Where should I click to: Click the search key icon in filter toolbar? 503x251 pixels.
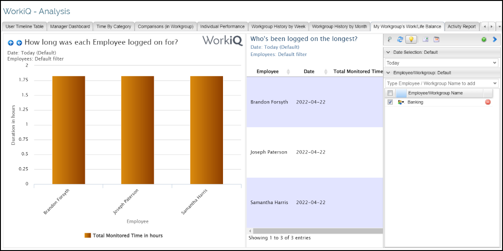click(x=390, y=40)
